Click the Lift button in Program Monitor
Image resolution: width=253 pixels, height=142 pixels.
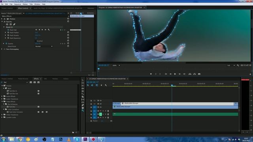[x=190, y=74]
